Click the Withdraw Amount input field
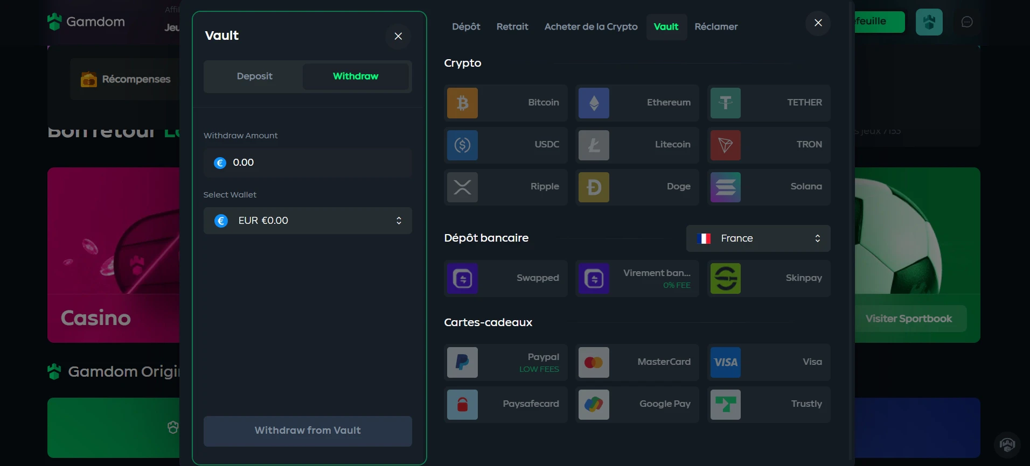 click(x=308, y=163)
